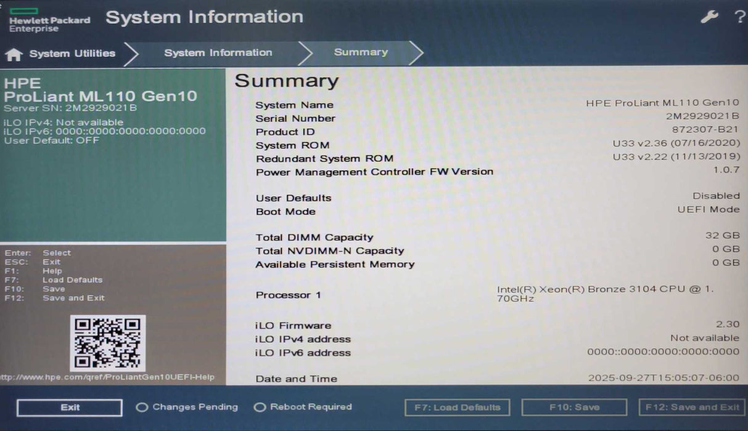The height and width of the screenshot is (431, 748).
Task: Click F10: Save button
Action: (574, 408)
